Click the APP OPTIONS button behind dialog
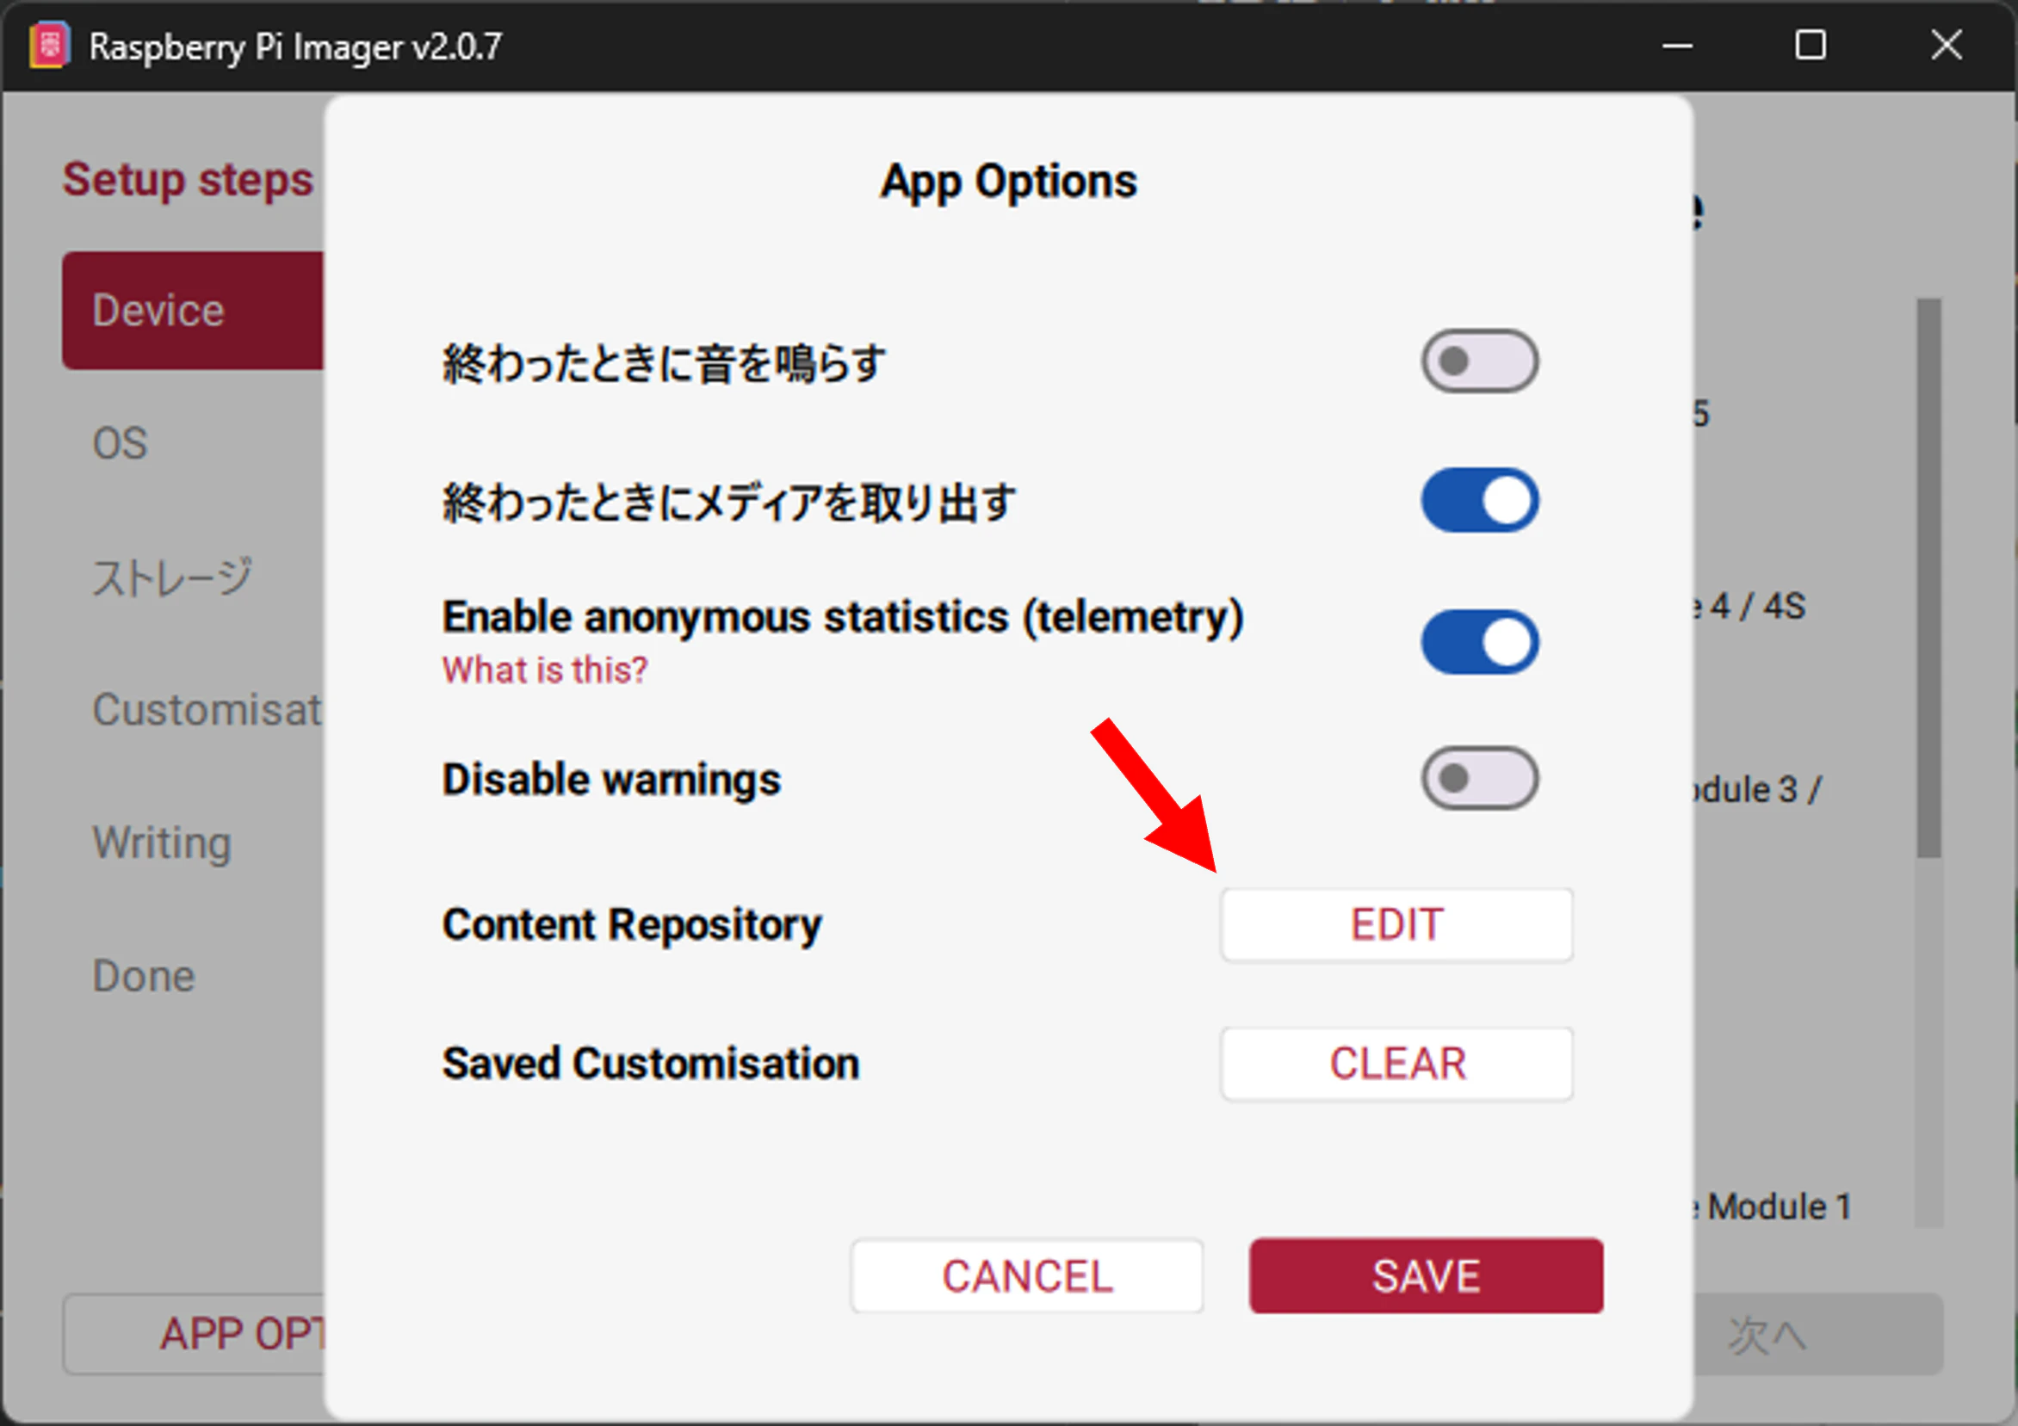2018x1426 pixels. 195,1334
